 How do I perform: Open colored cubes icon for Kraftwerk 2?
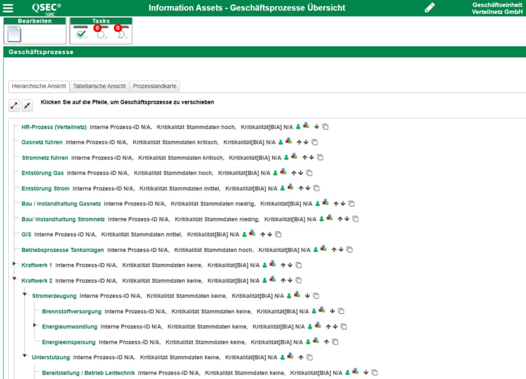(x=273, y=279)
